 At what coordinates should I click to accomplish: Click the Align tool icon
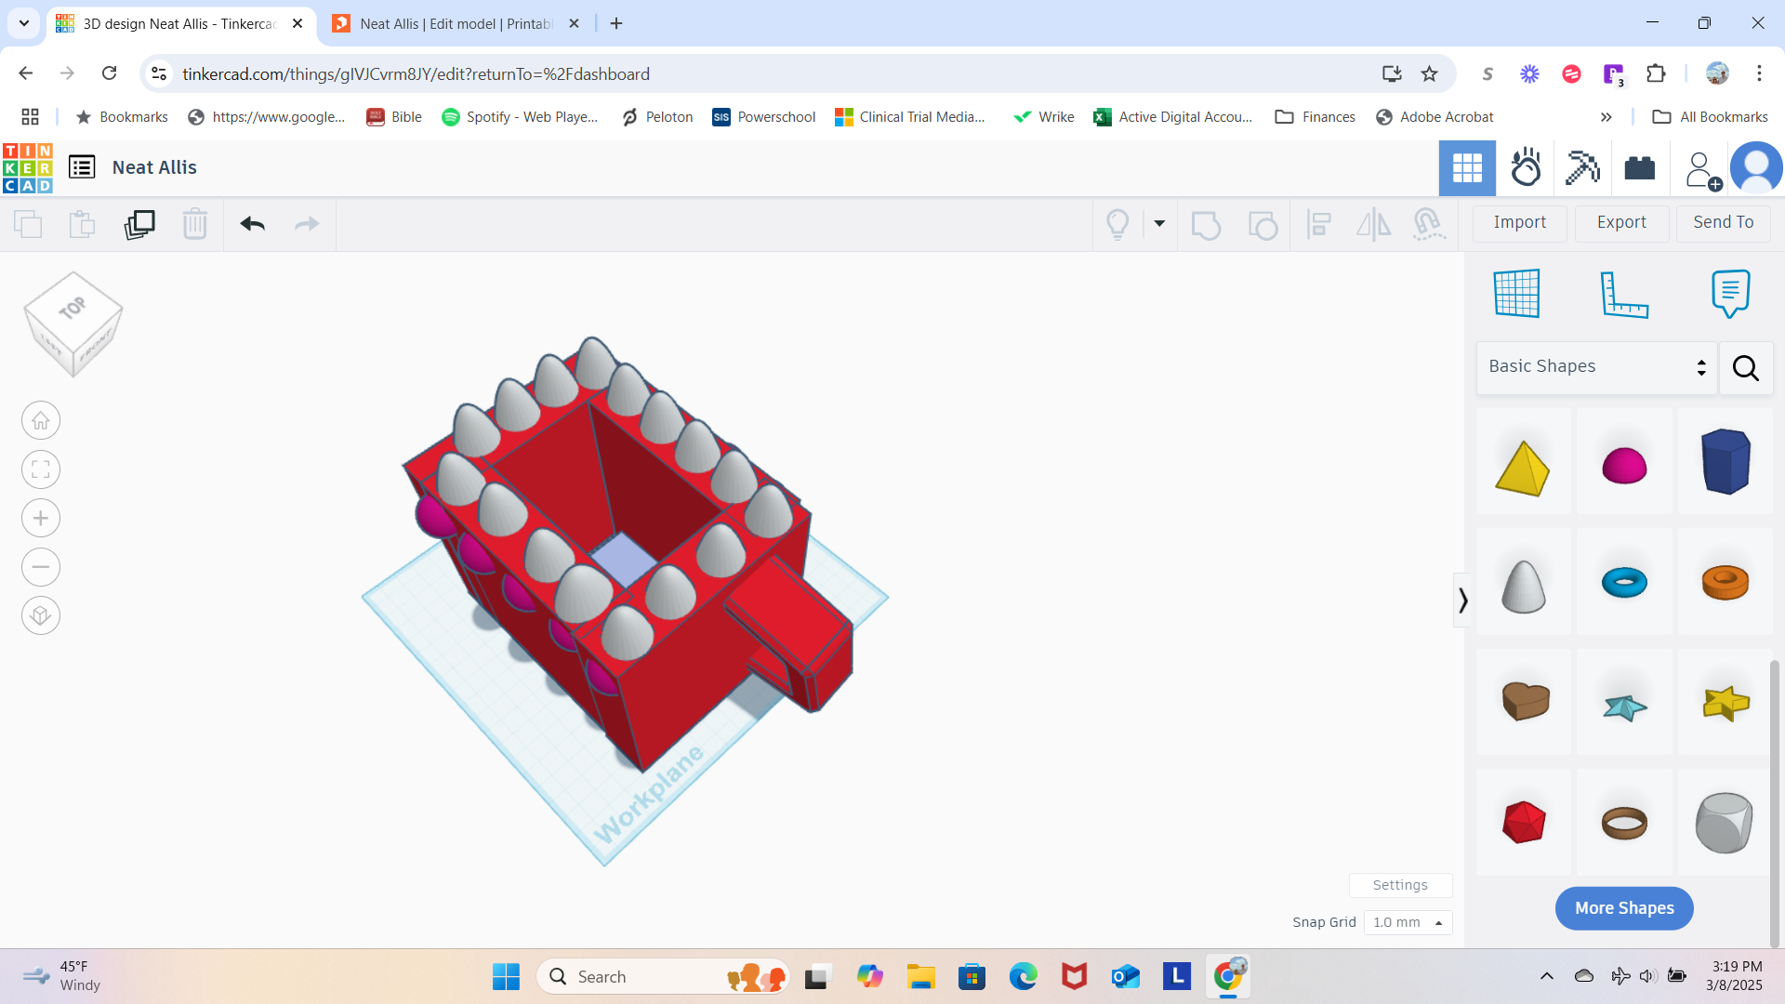(1318, 224)
